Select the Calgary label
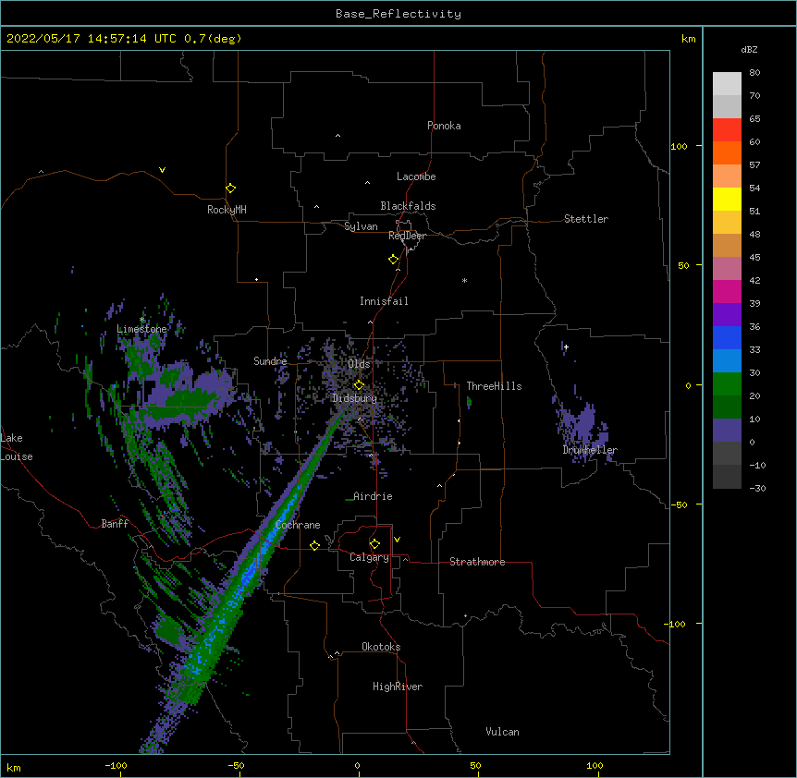Image resolution: width=797 pixels, height=778 pixels. [369, 557]
